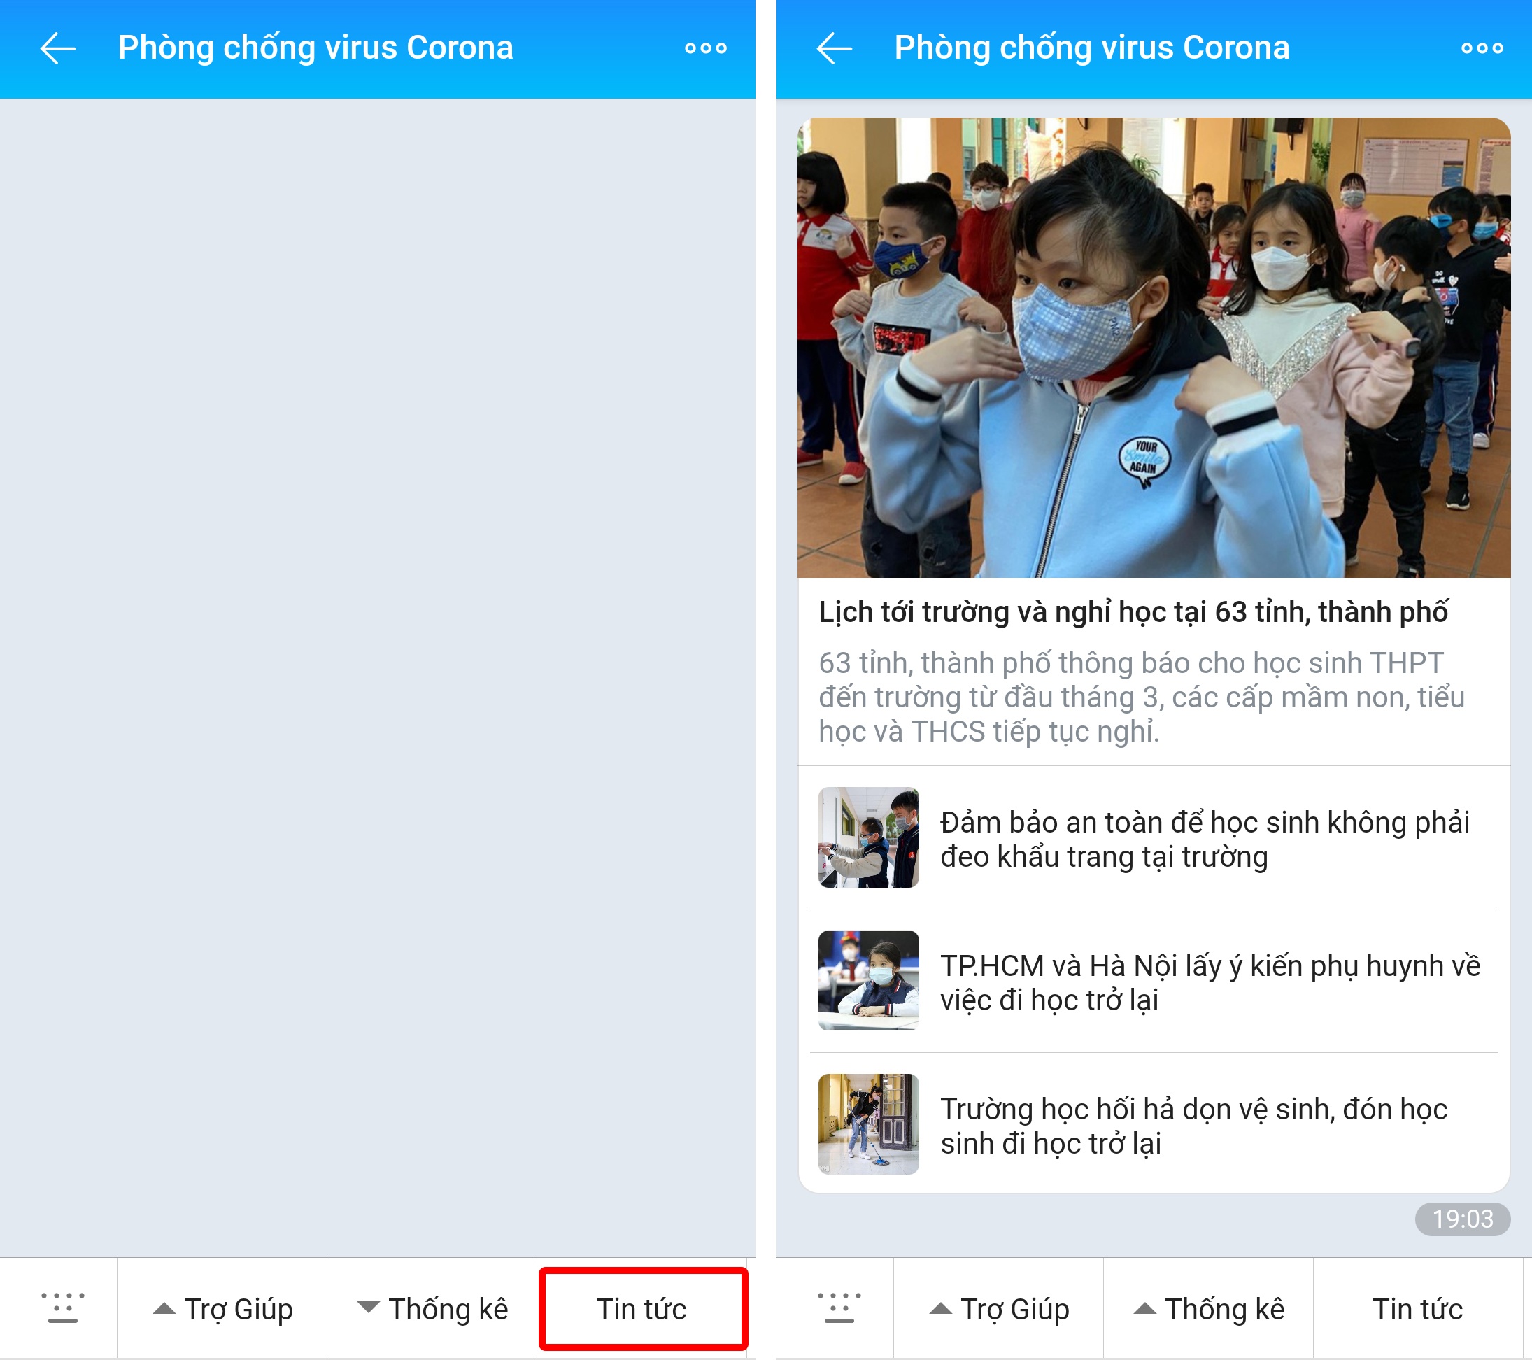Open article Trường học hối hả dọn vệ sinh
Screen dimensions: 1532x1360
coord(1193,1126)
